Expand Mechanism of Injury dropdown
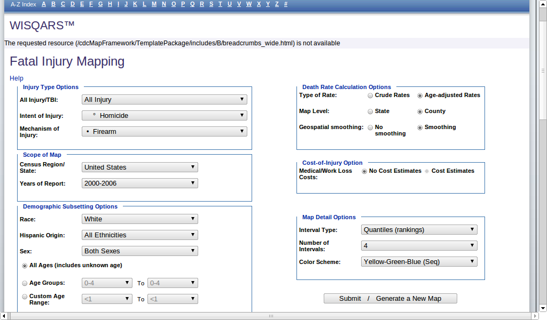Viewport: 547px width, 320px height. pos(164,131)
